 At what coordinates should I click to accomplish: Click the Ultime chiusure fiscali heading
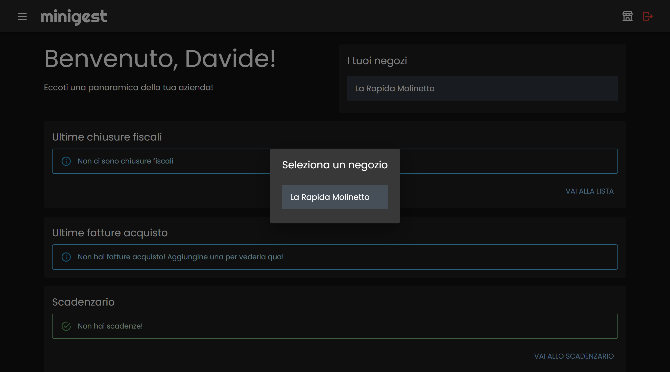tap(107, 137)
